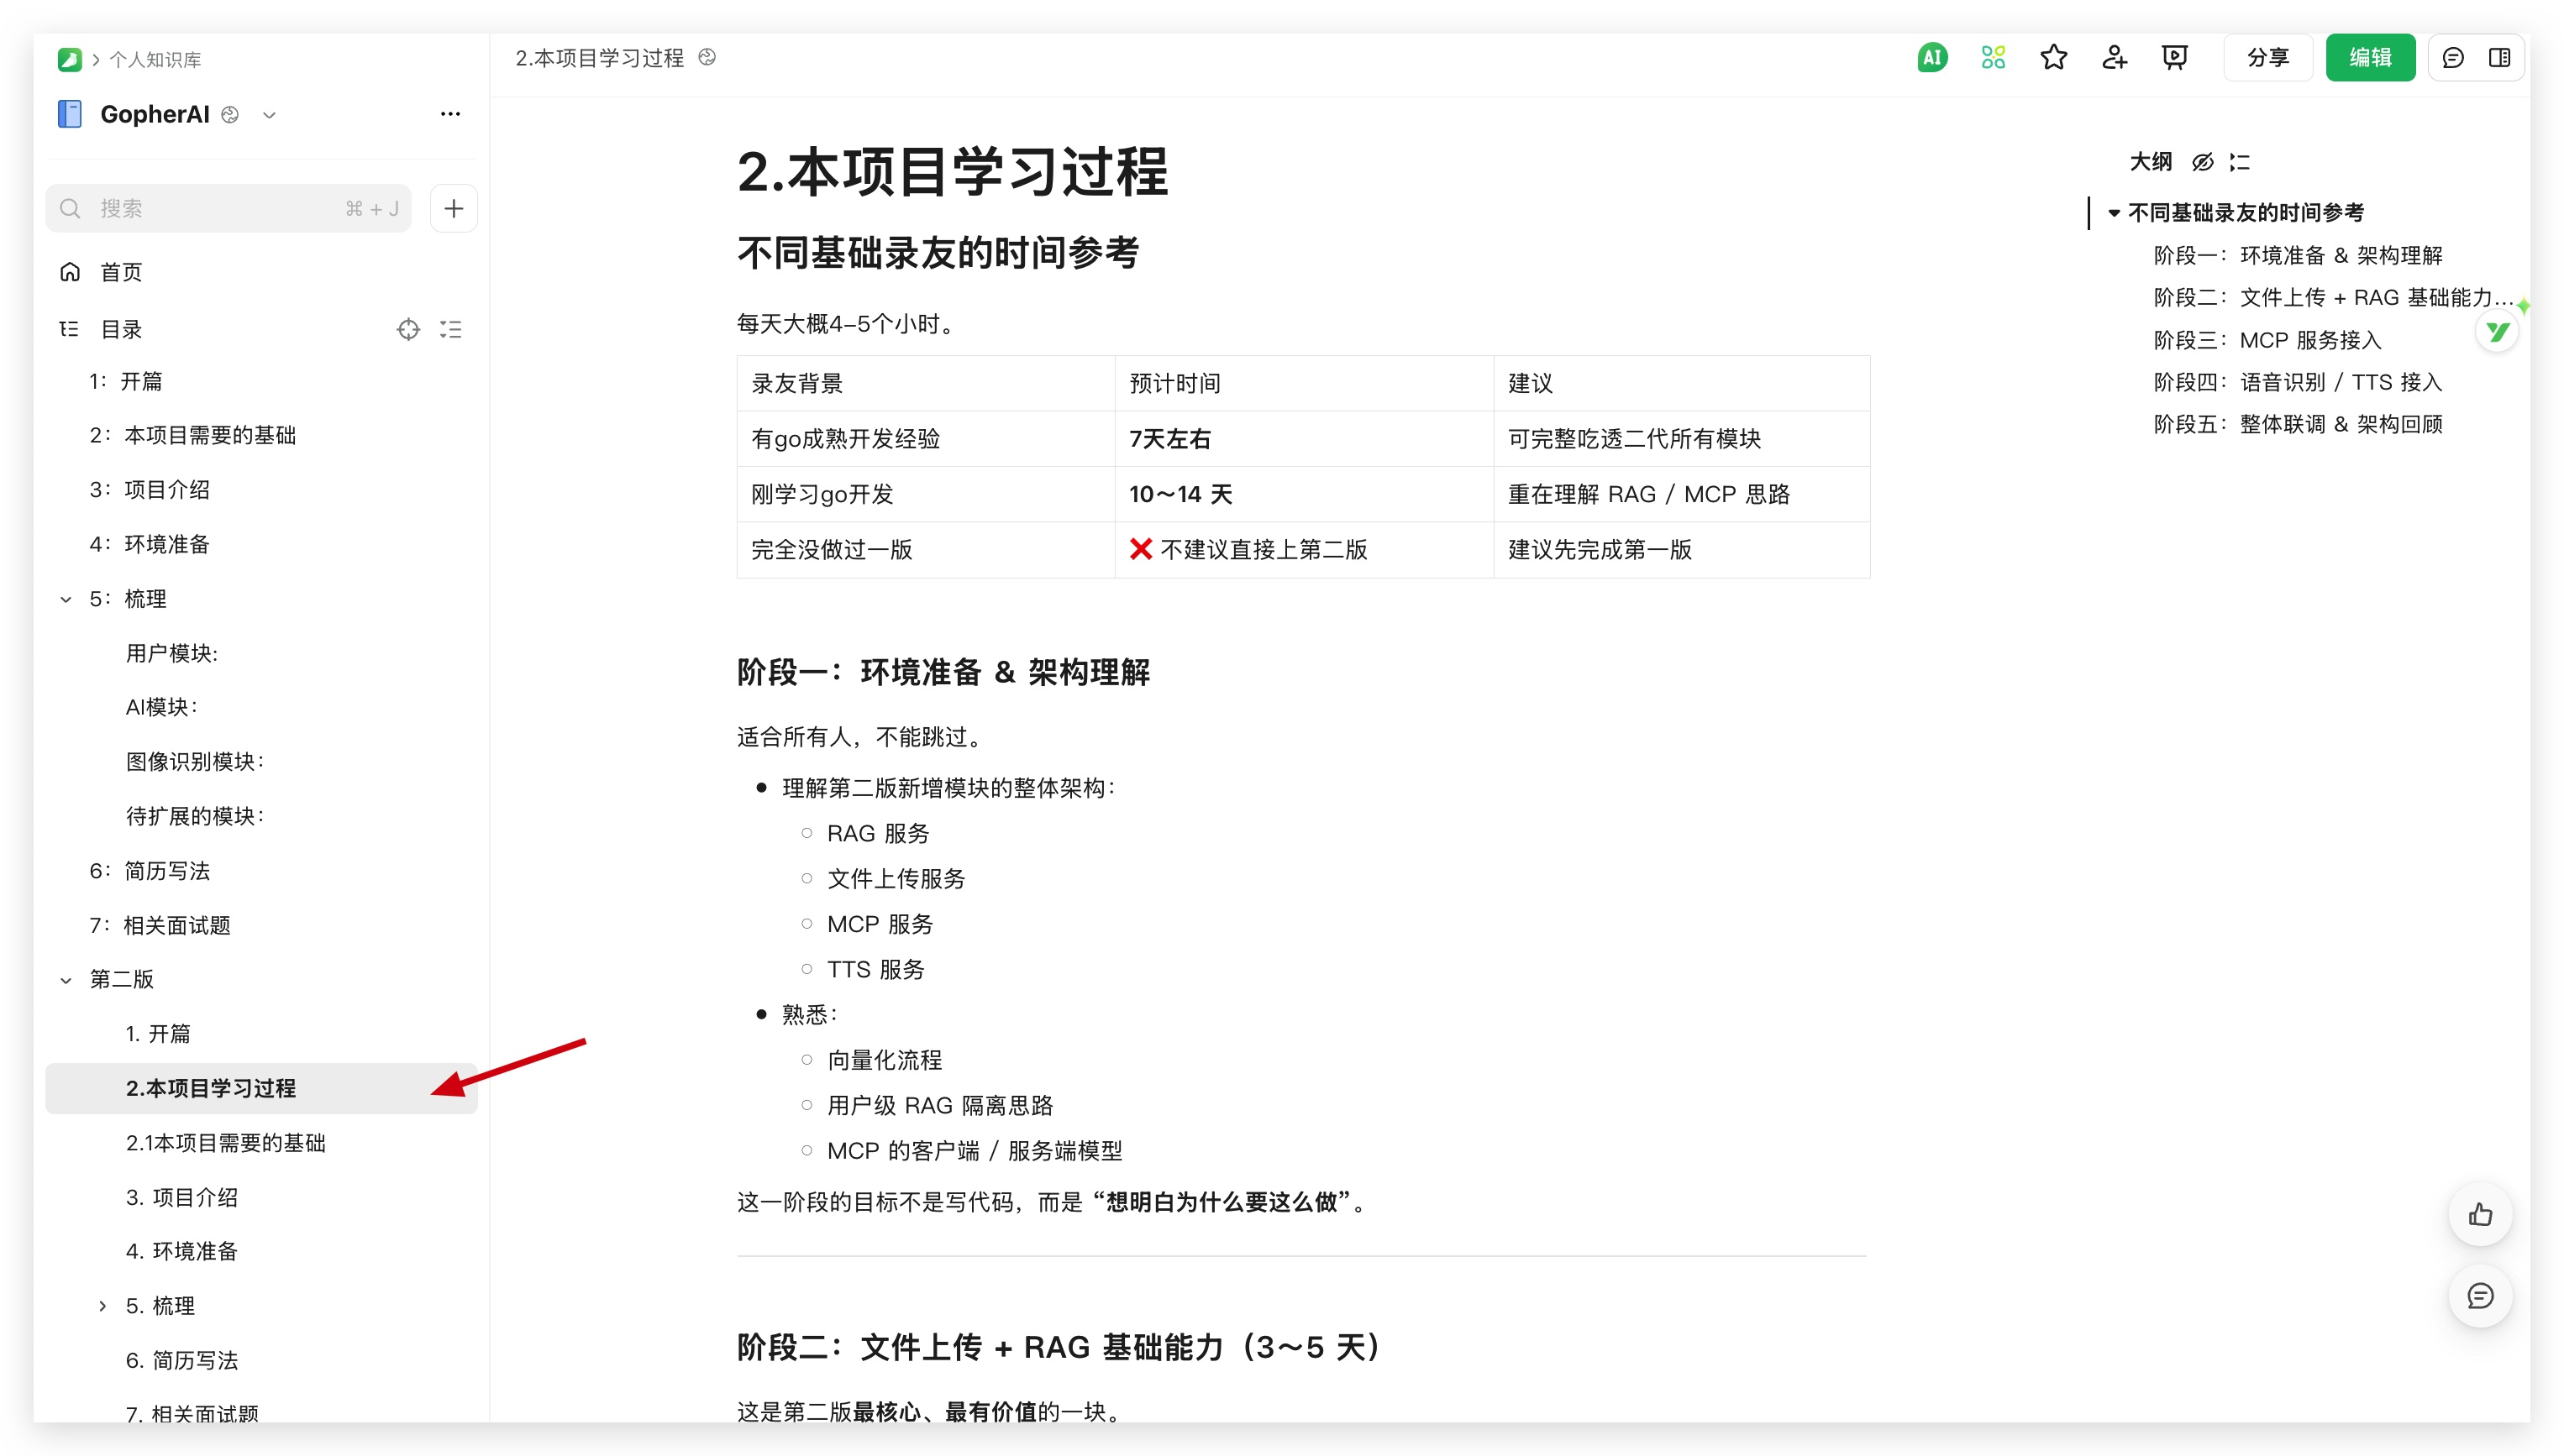Locate current document in directory tree
Viewport: 2564px width, 1456px height.
point(408,329)
